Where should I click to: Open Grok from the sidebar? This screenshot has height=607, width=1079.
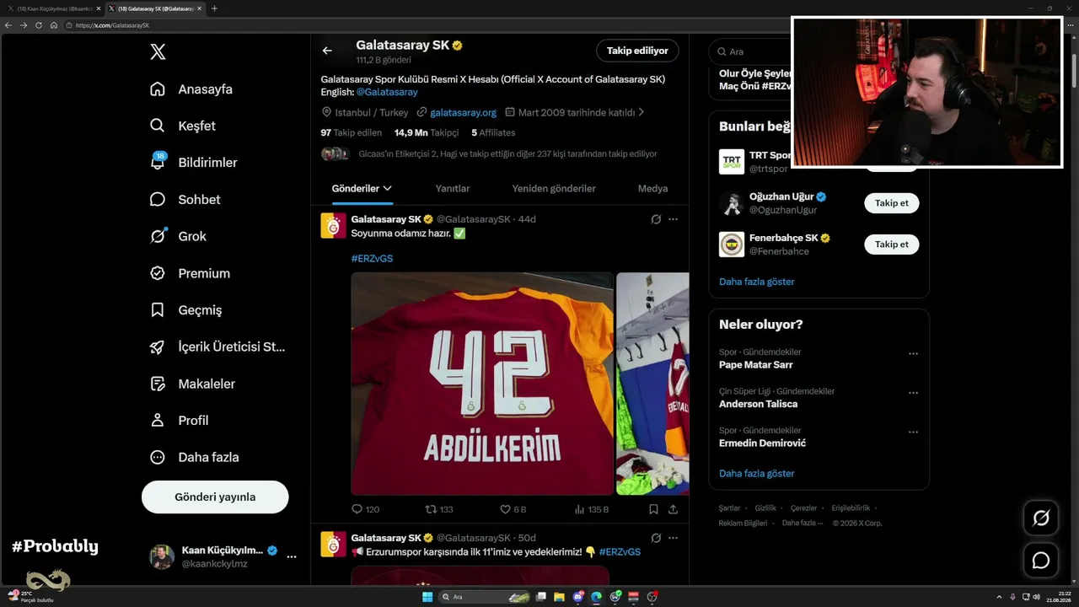(x=178, y=236)
